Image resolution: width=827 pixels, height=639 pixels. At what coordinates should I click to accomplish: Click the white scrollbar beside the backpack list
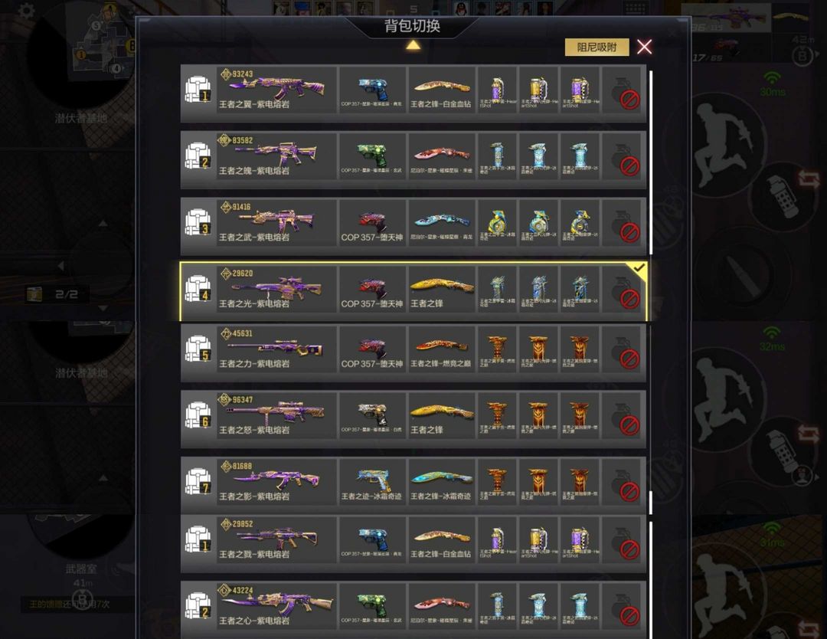click(650, 162)
